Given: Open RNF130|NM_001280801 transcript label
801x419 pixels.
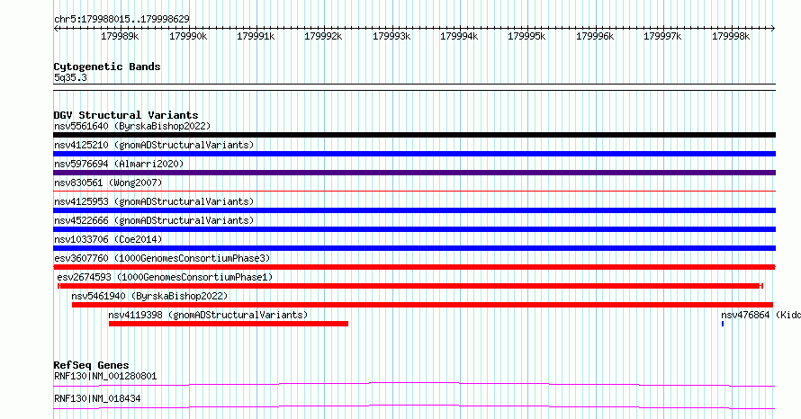Looking at the screenshot, I should tap(105, 376).
